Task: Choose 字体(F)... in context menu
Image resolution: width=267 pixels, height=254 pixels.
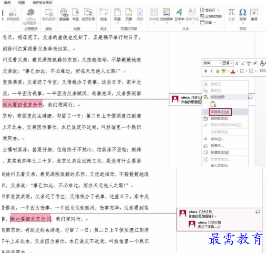Action: [225, 139]
